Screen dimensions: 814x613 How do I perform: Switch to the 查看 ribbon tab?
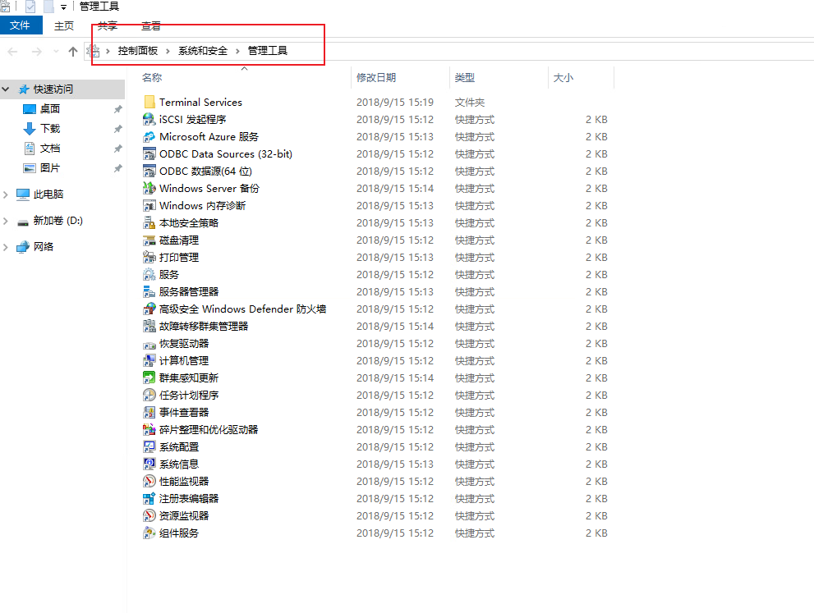click(x=151, y=26)
